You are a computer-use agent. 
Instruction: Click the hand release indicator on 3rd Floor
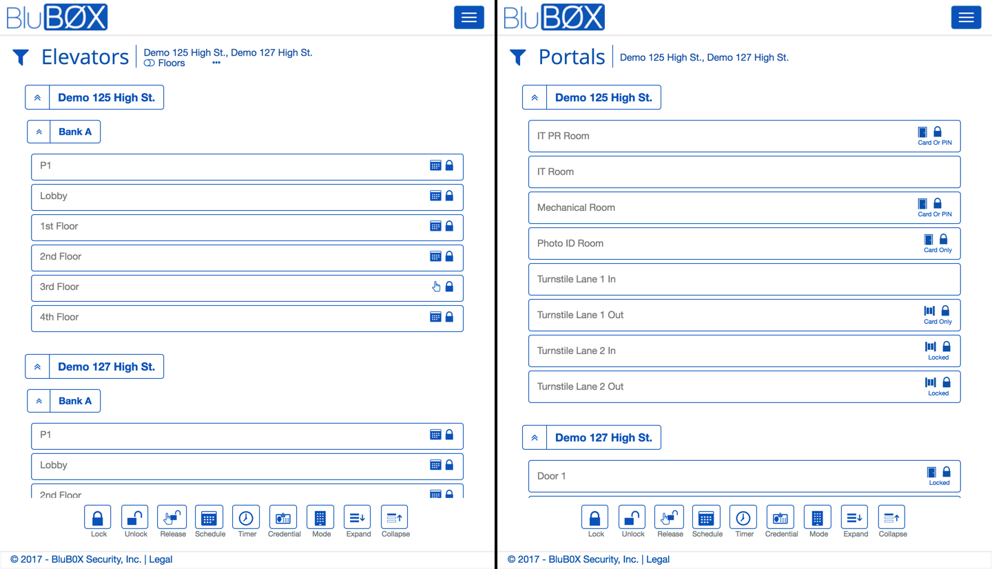[435, 287]
